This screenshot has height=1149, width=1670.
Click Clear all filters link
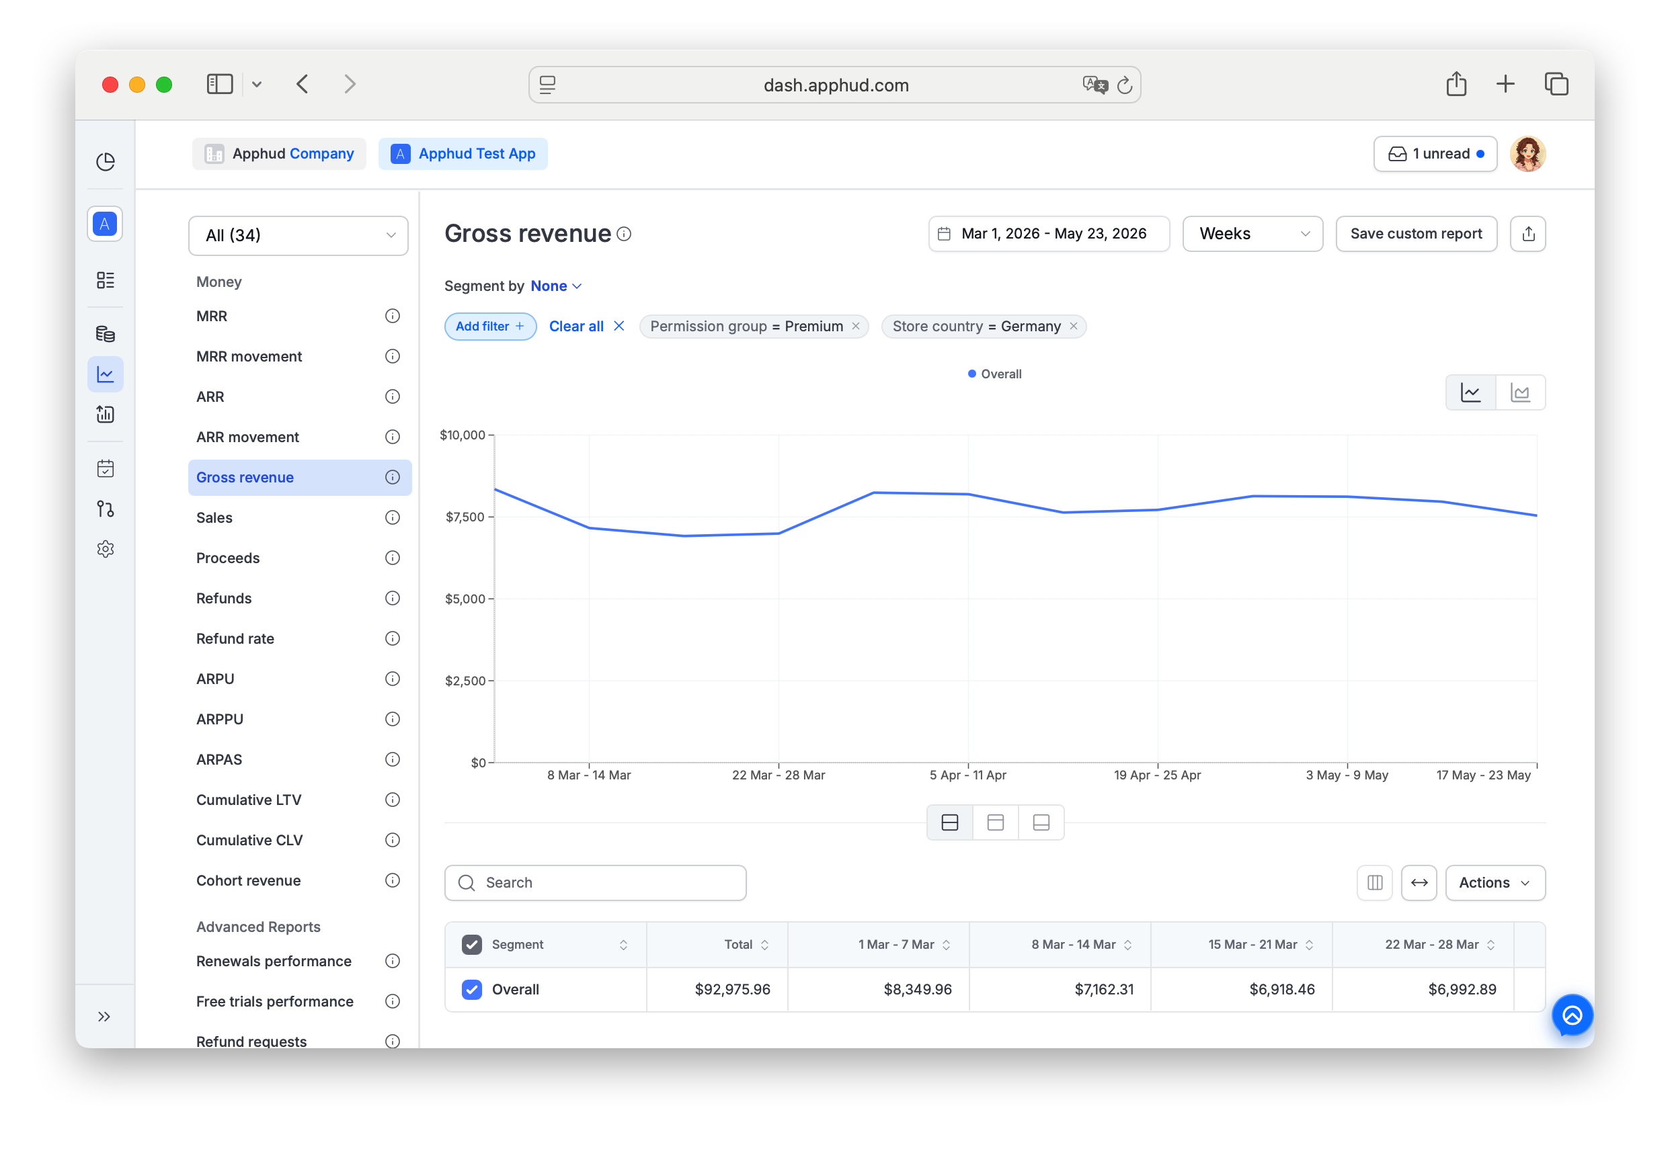pos(586,327)
